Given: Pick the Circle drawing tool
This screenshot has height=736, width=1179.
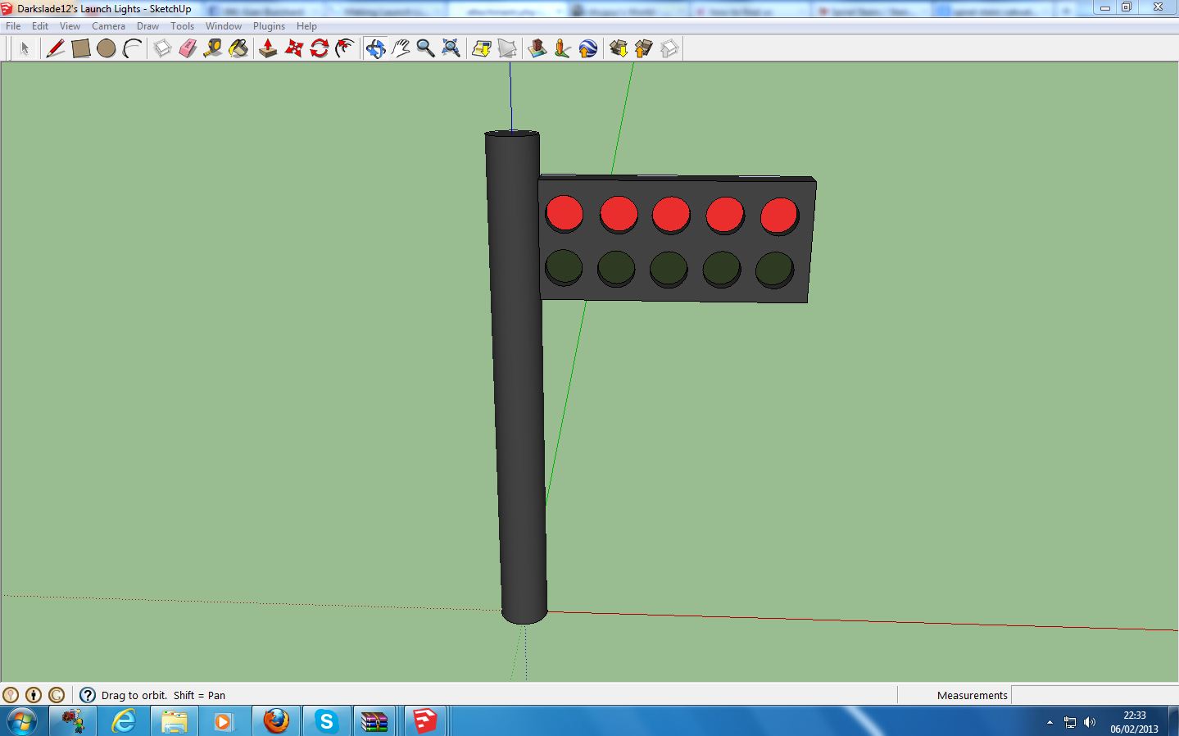Looking at the screenshot, I should [x=106, y=49].
